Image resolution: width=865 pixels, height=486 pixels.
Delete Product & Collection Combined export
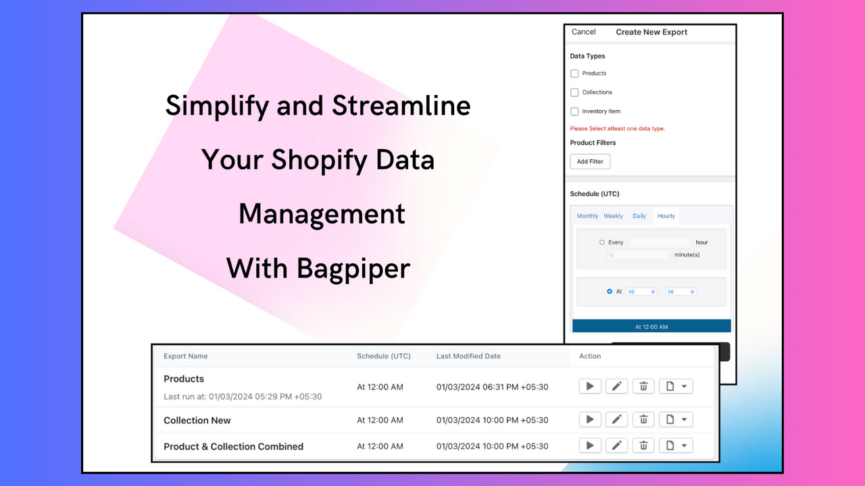[x=643, y=446]
